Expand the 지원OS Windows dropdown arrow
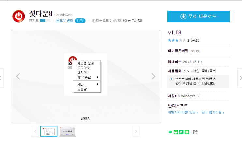 click(x=199, y=96)
